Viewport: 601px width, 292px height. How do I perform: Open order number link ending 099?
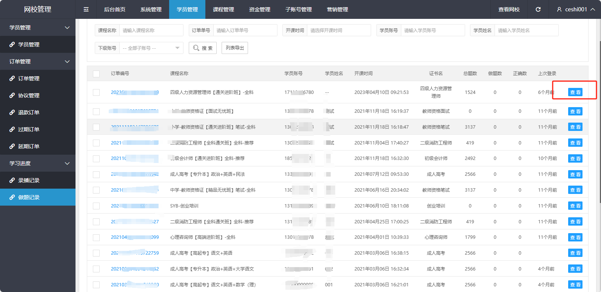[x=135, y=237]
